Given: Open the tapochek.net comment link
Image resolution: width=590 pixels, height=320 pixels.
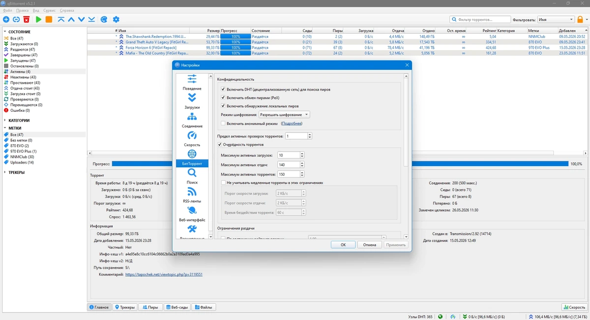Looking at the screenshot, I should (x=164, y=274).
